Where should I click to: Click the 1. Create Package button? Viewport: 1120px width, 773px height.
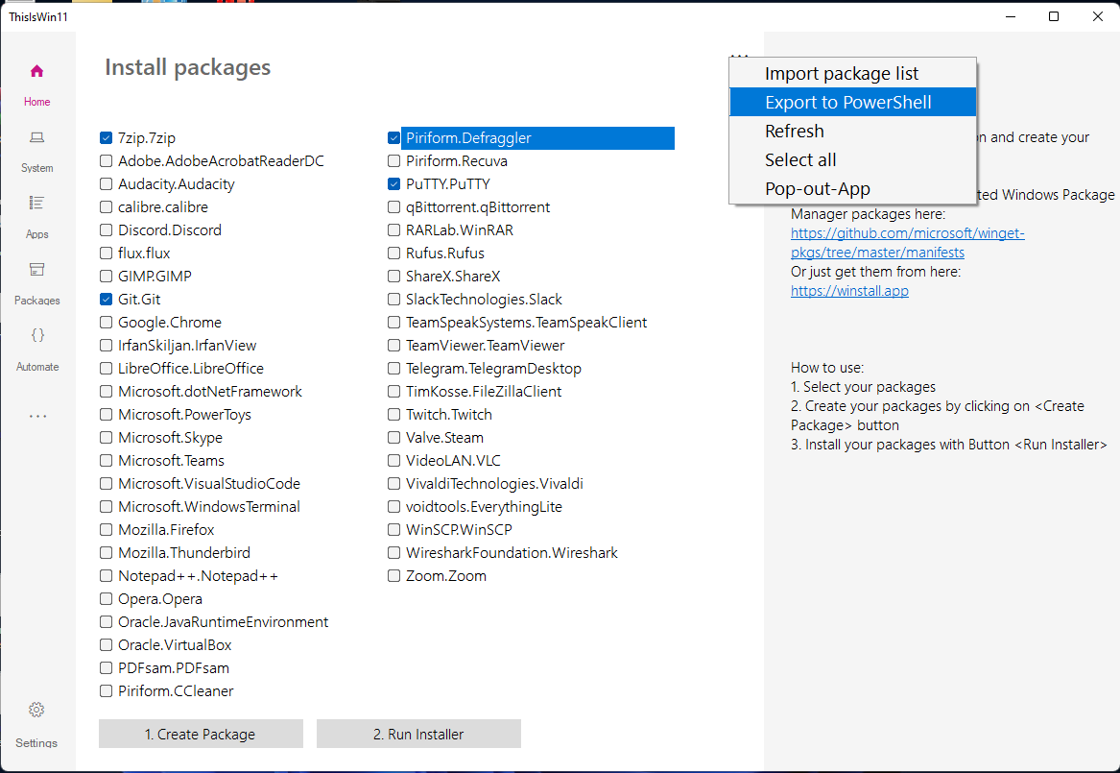click(201, 734)
